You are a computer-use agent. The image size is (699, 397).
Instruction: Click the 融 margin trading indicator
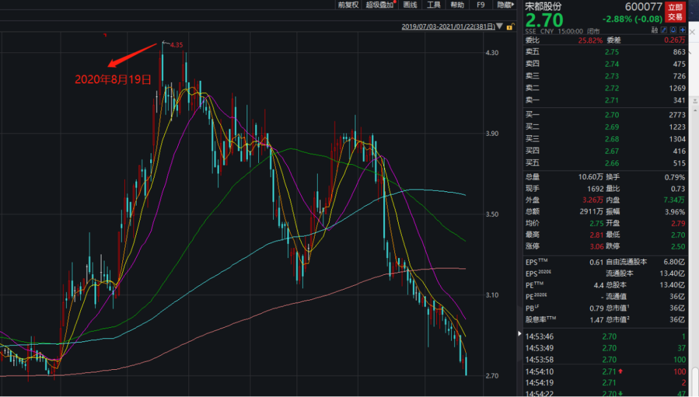click(x=655, y=30)
